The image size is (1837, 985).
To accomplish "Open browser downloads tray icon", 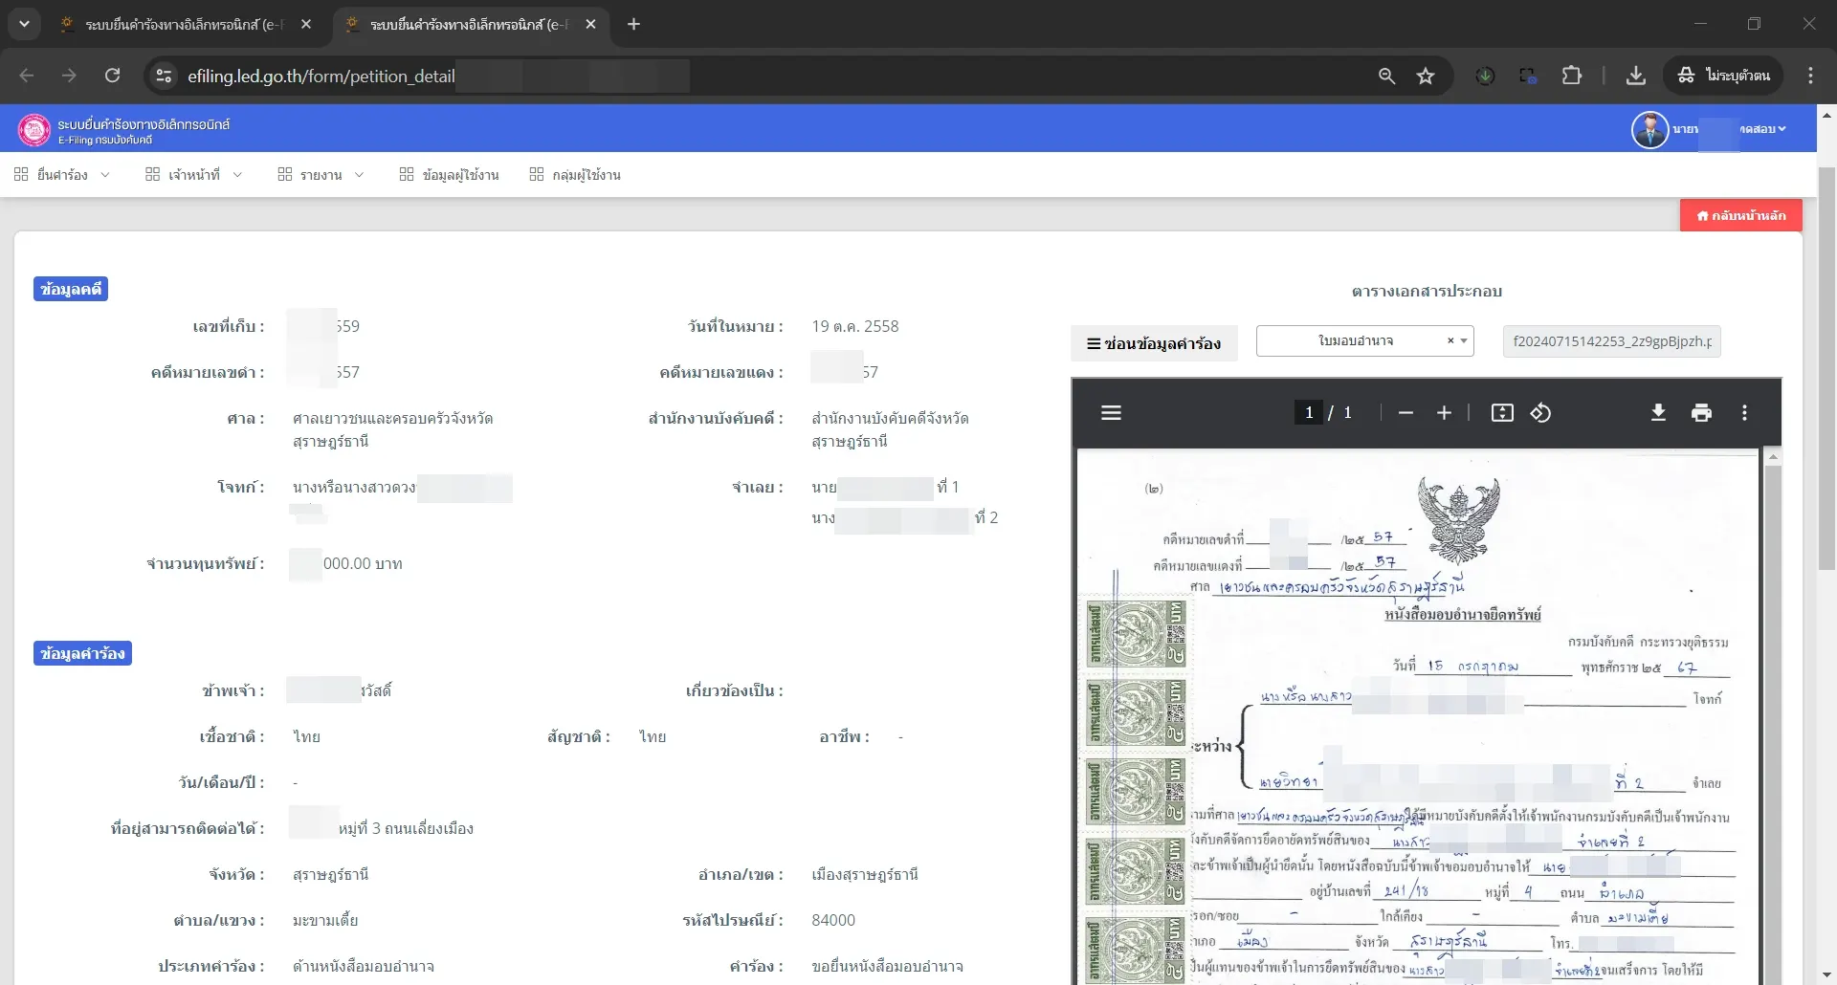I will tap(1636, 76).
